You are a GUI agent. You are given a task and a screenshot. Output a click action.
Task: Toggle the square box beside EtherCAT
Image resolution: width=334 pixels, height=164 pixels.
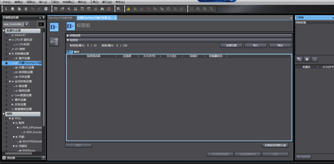(x=7, y=35)
